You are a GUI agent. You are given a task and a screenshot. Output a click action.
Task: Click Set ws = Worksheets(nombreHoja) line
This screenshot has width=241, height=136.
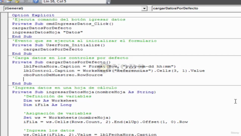(67, 117)
